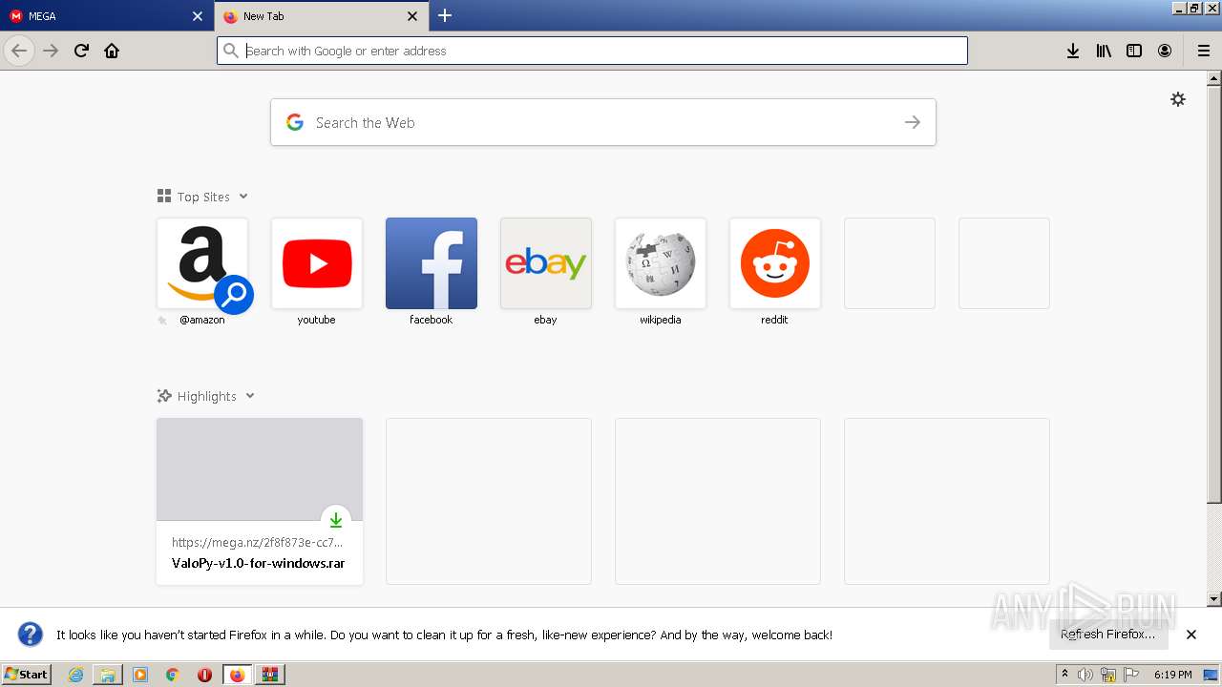The height and width of the screenshot is (687, 1222).
Task: Click the notification question mark icon
Action: pos(31,635)
